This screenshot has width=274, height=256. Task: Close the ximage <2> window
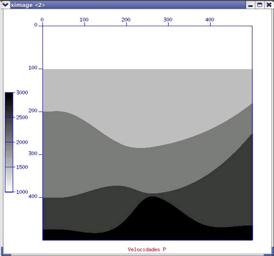coord(269,5)
